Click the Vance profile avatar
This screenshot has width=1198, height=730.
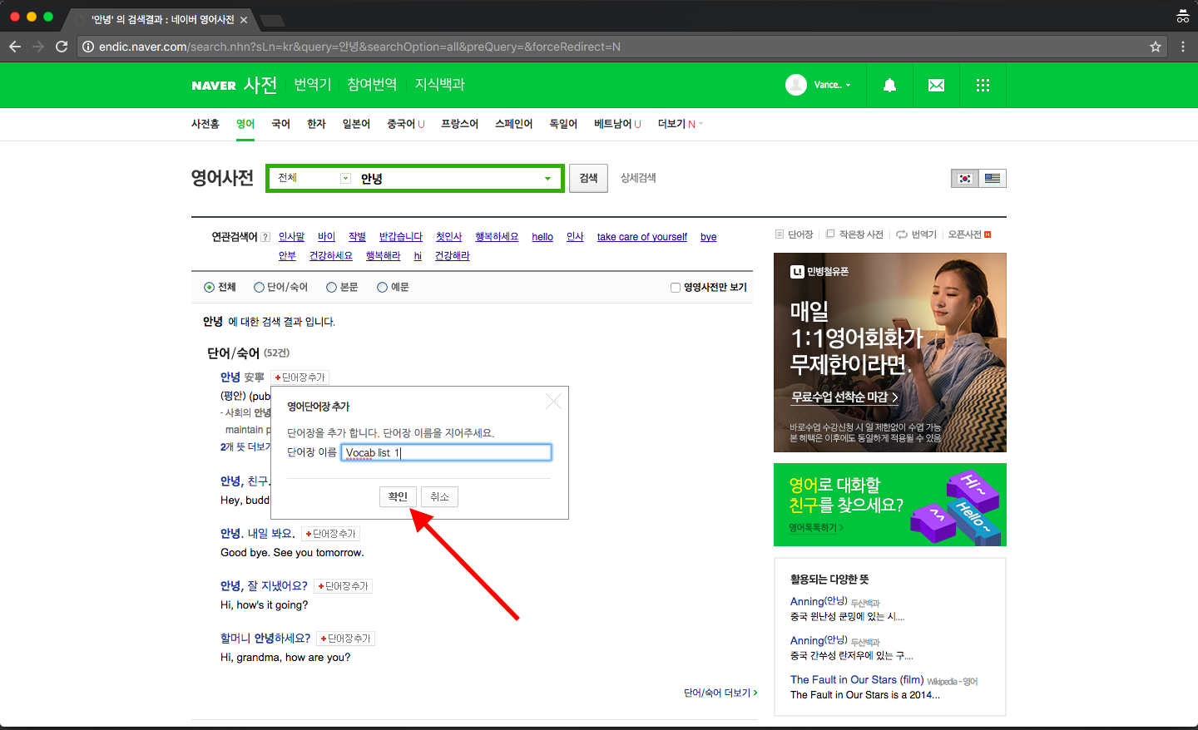click(796, 85)
